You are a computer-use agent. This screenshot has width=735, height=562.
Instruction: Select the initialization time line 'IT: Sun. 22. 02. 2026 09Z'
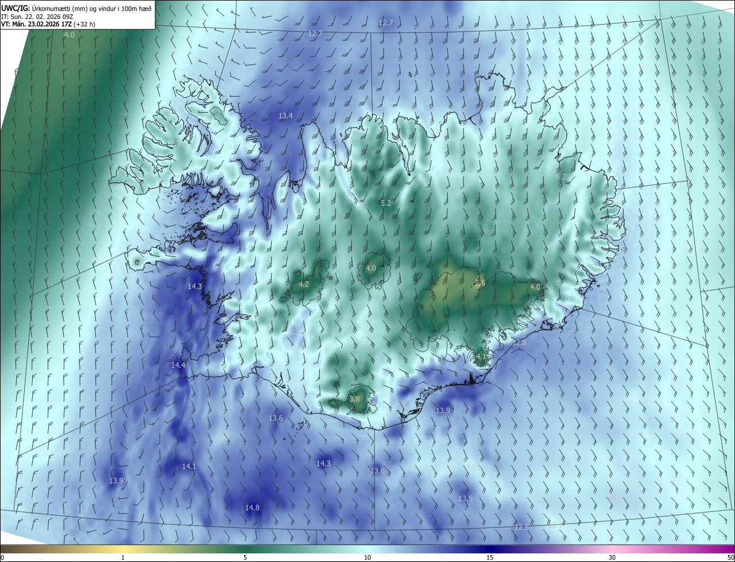[37, 16]
